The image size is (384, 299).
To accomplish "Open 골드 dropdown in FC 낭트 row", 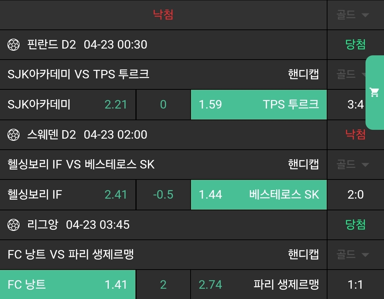I will click(x=353, y=254).
